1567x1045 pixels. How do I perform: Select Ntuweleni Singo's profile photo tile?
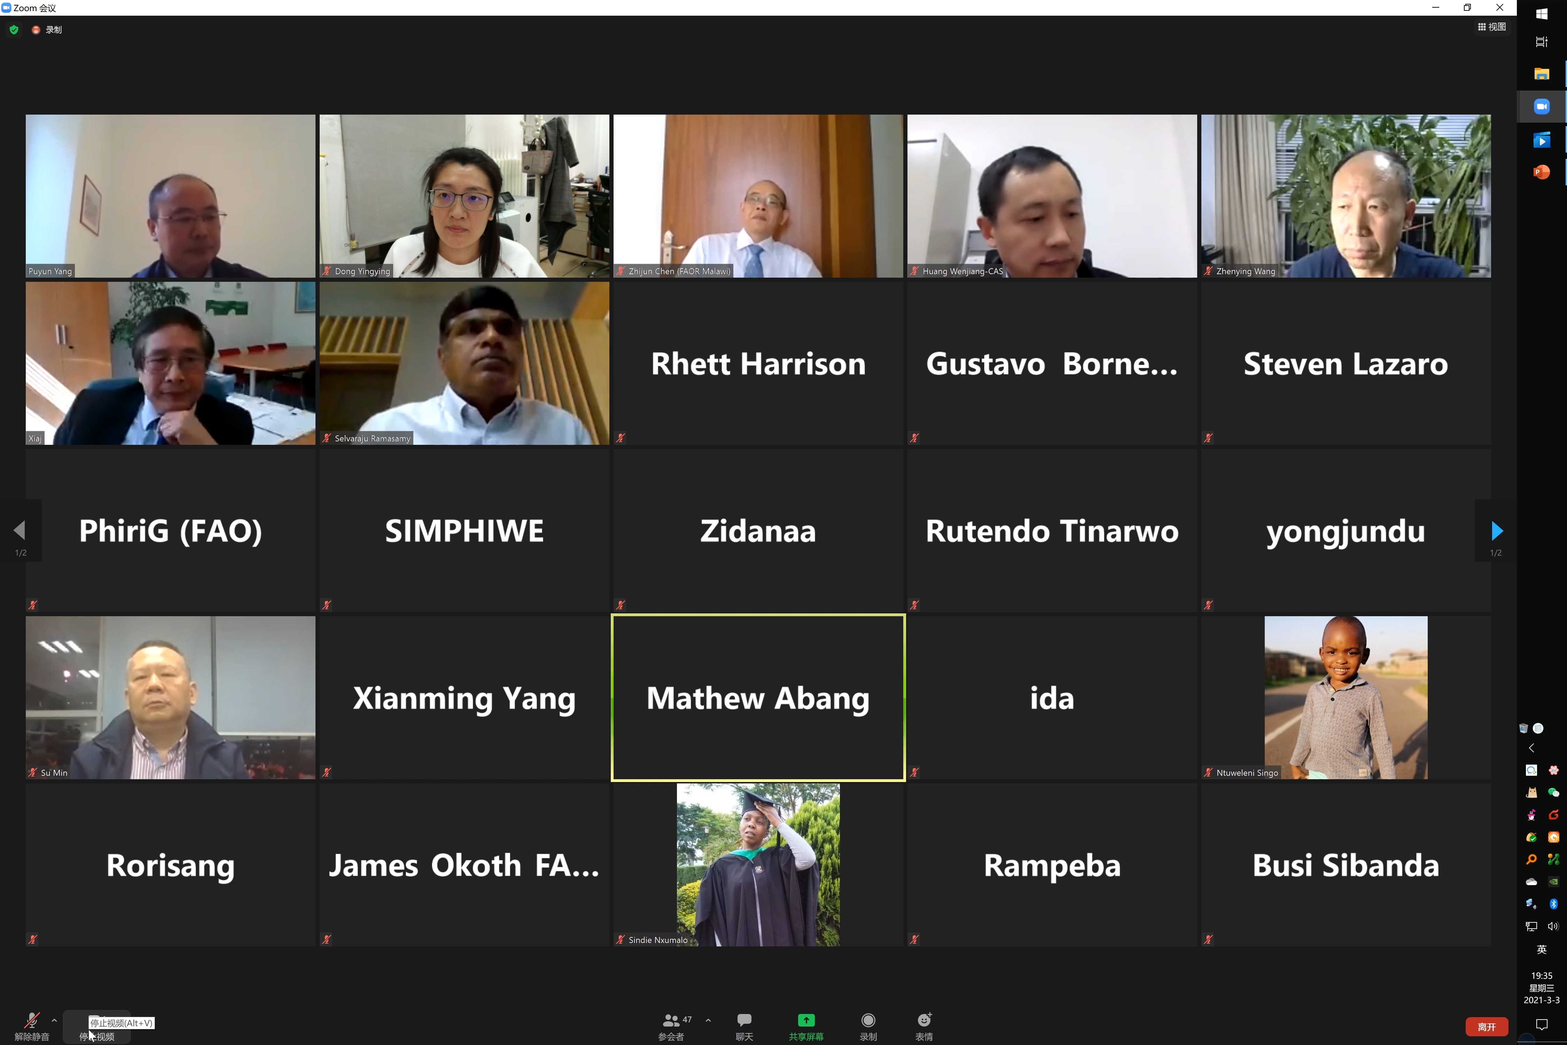point(1346,698)
